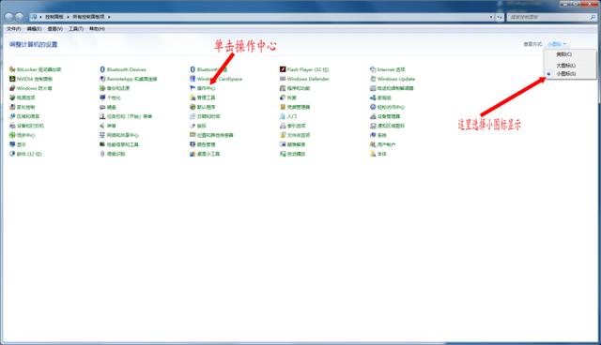This screenshot has height=345, width=601.
Task: Open Network and Sharing Center item
Action: [x=119, y=135]
